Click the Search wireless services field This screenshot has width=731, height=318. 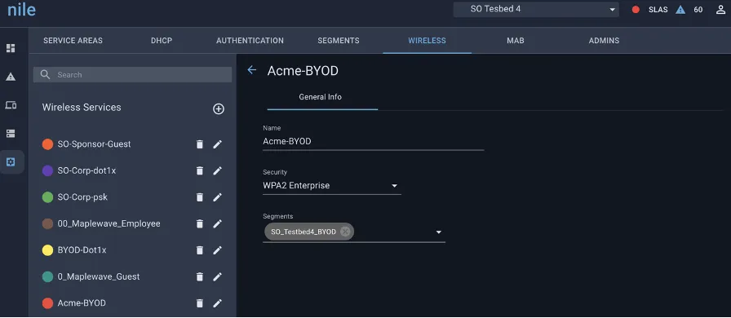pos(132,74)
